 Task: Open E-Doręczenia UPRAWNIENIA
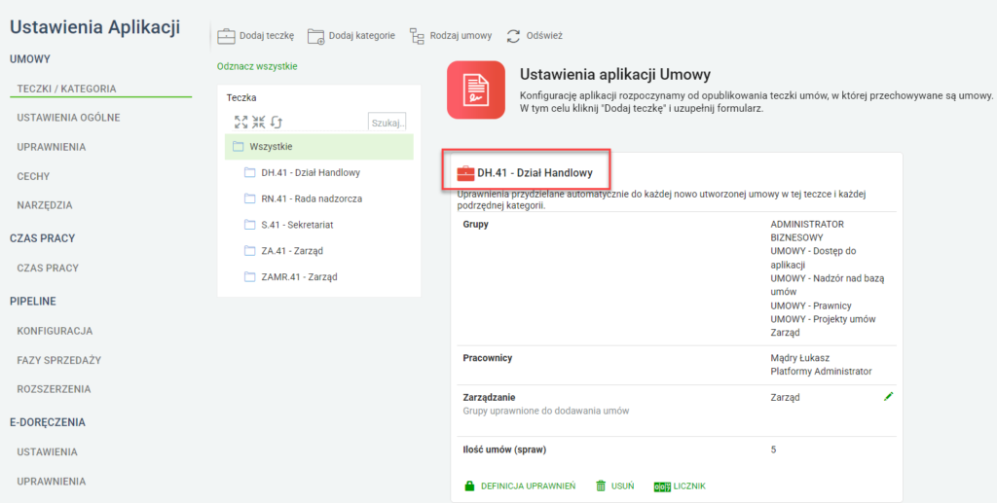pyautogui.click(x=52, y=482)
